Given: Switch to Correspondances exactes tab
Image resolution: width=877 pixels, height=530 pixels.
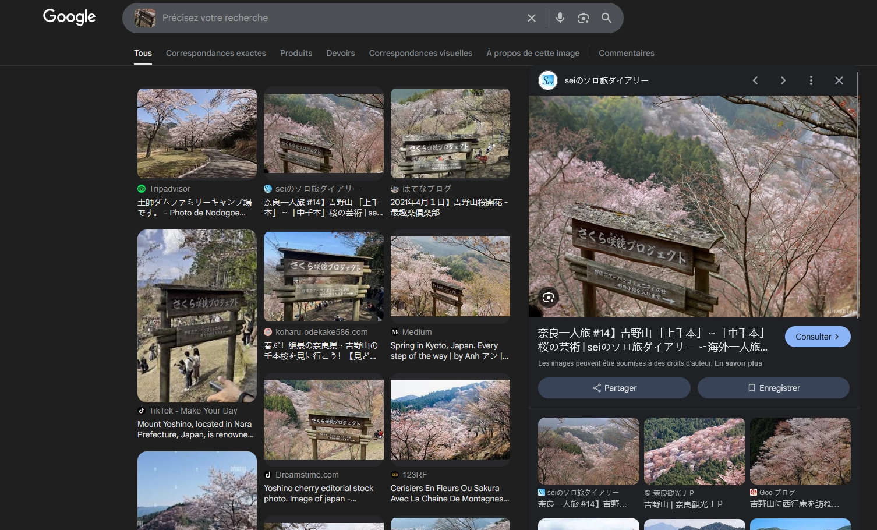Looking at the screenshot, I should (215, 53).
